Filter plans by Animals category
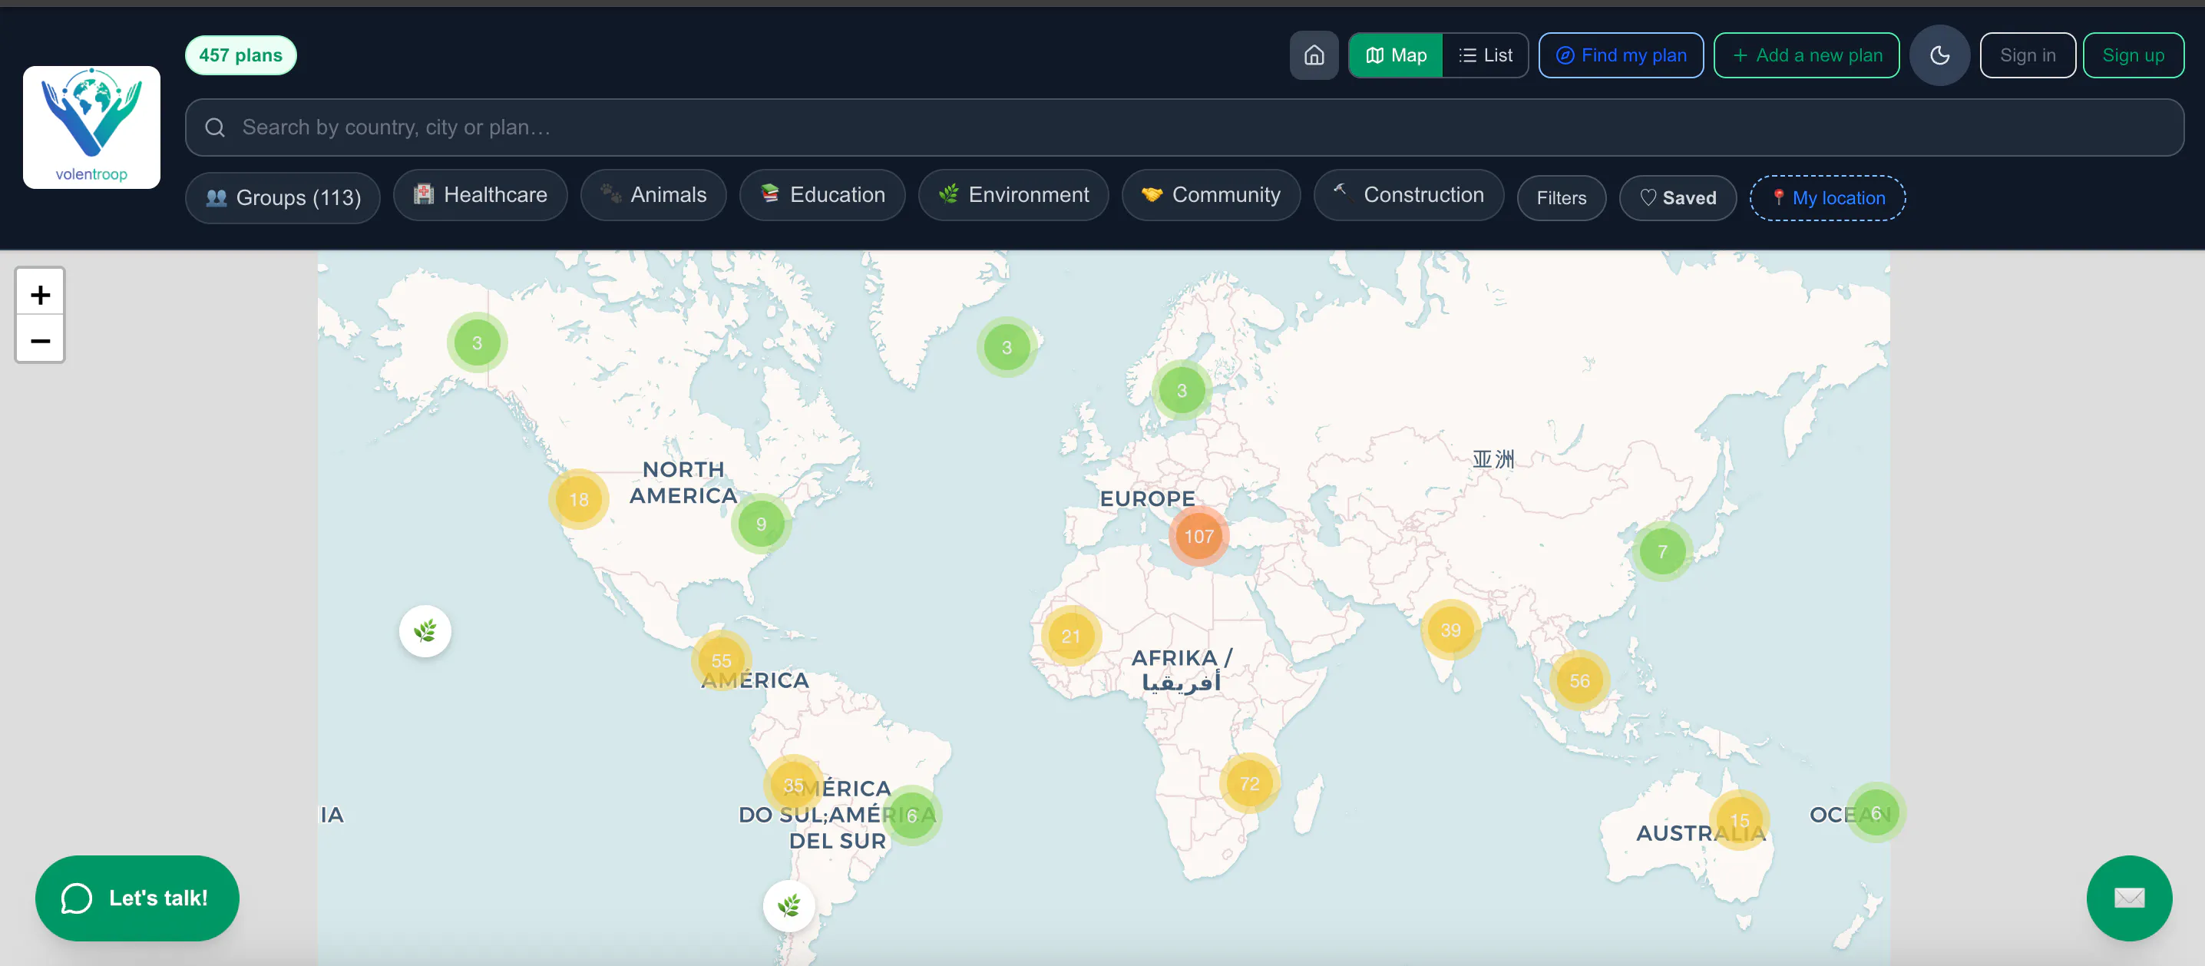Image resolution: width=2205 pixels, height=966 pixels. (653, 195)
